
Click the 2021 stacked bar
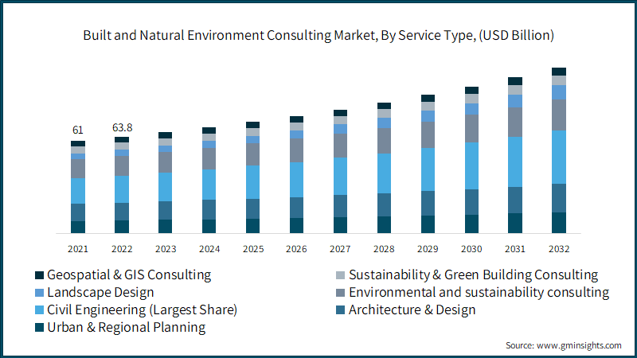[78, 187]
